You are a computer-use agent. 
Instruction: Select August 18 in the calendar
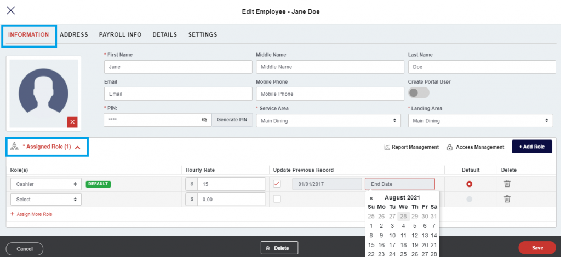coord(403,245)
